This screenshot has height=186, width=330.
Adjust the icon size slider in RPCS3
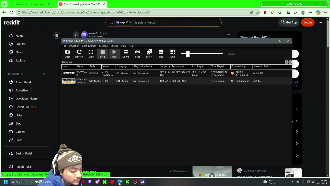pyautogui.click(x=188, y=54)
